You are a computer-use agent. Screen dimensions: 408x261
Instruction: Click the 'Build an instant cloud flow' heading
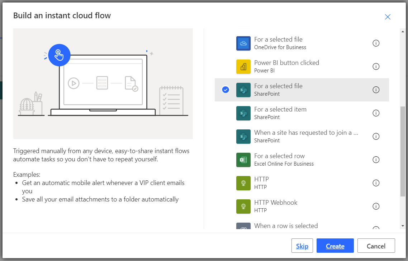(x=62, y=16)
